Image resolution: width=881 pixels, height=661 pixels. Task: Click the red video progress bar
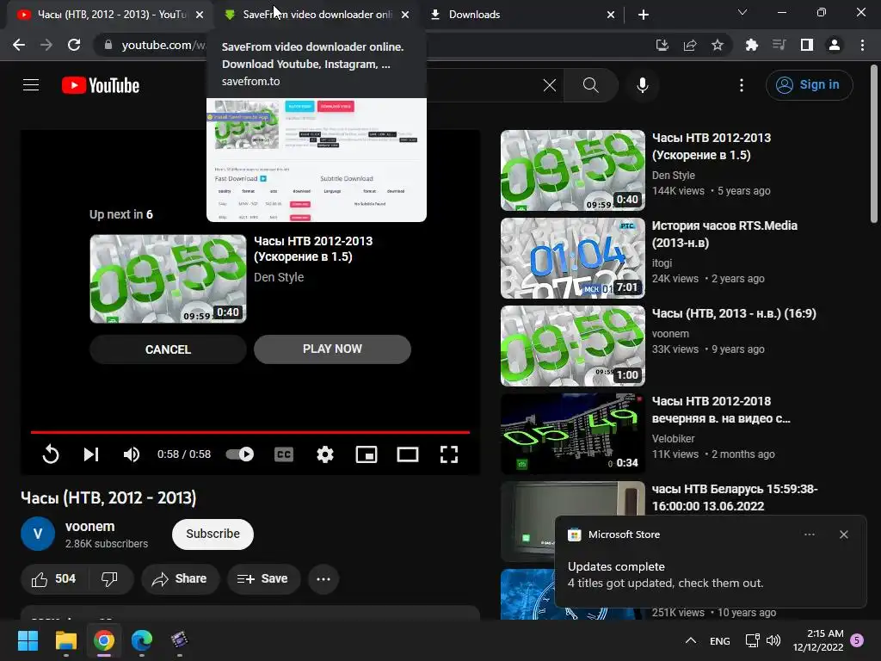[x=250, y=432]
